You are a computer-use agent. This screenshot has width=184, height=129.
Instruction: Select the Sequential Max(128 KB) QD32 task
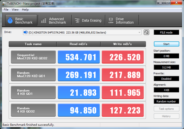(x=33, y=57)
